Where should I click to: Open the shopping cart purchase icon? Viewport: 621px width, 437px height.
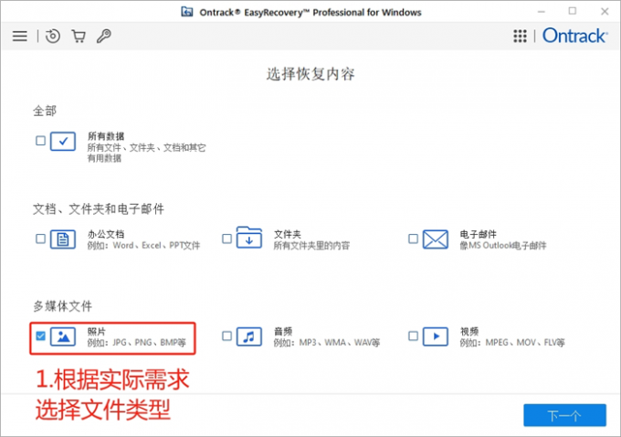(79, 36)
